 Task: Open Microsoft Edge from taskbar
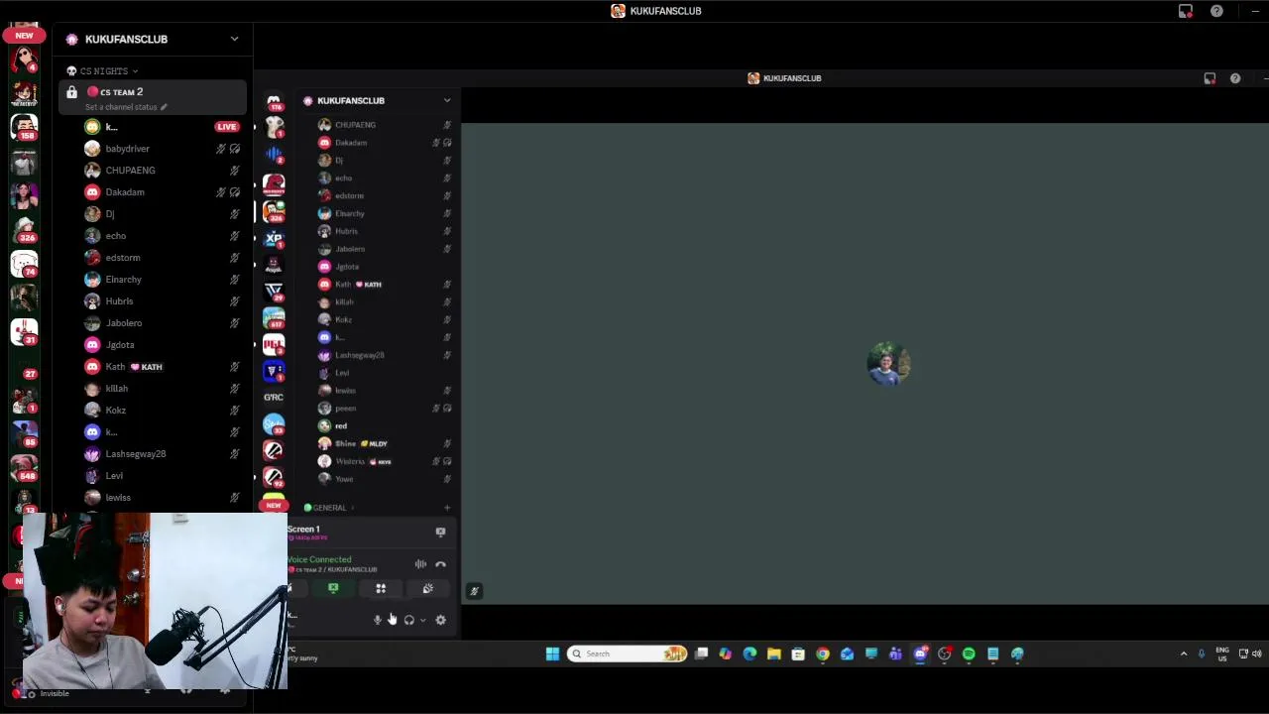coord(750,654)
